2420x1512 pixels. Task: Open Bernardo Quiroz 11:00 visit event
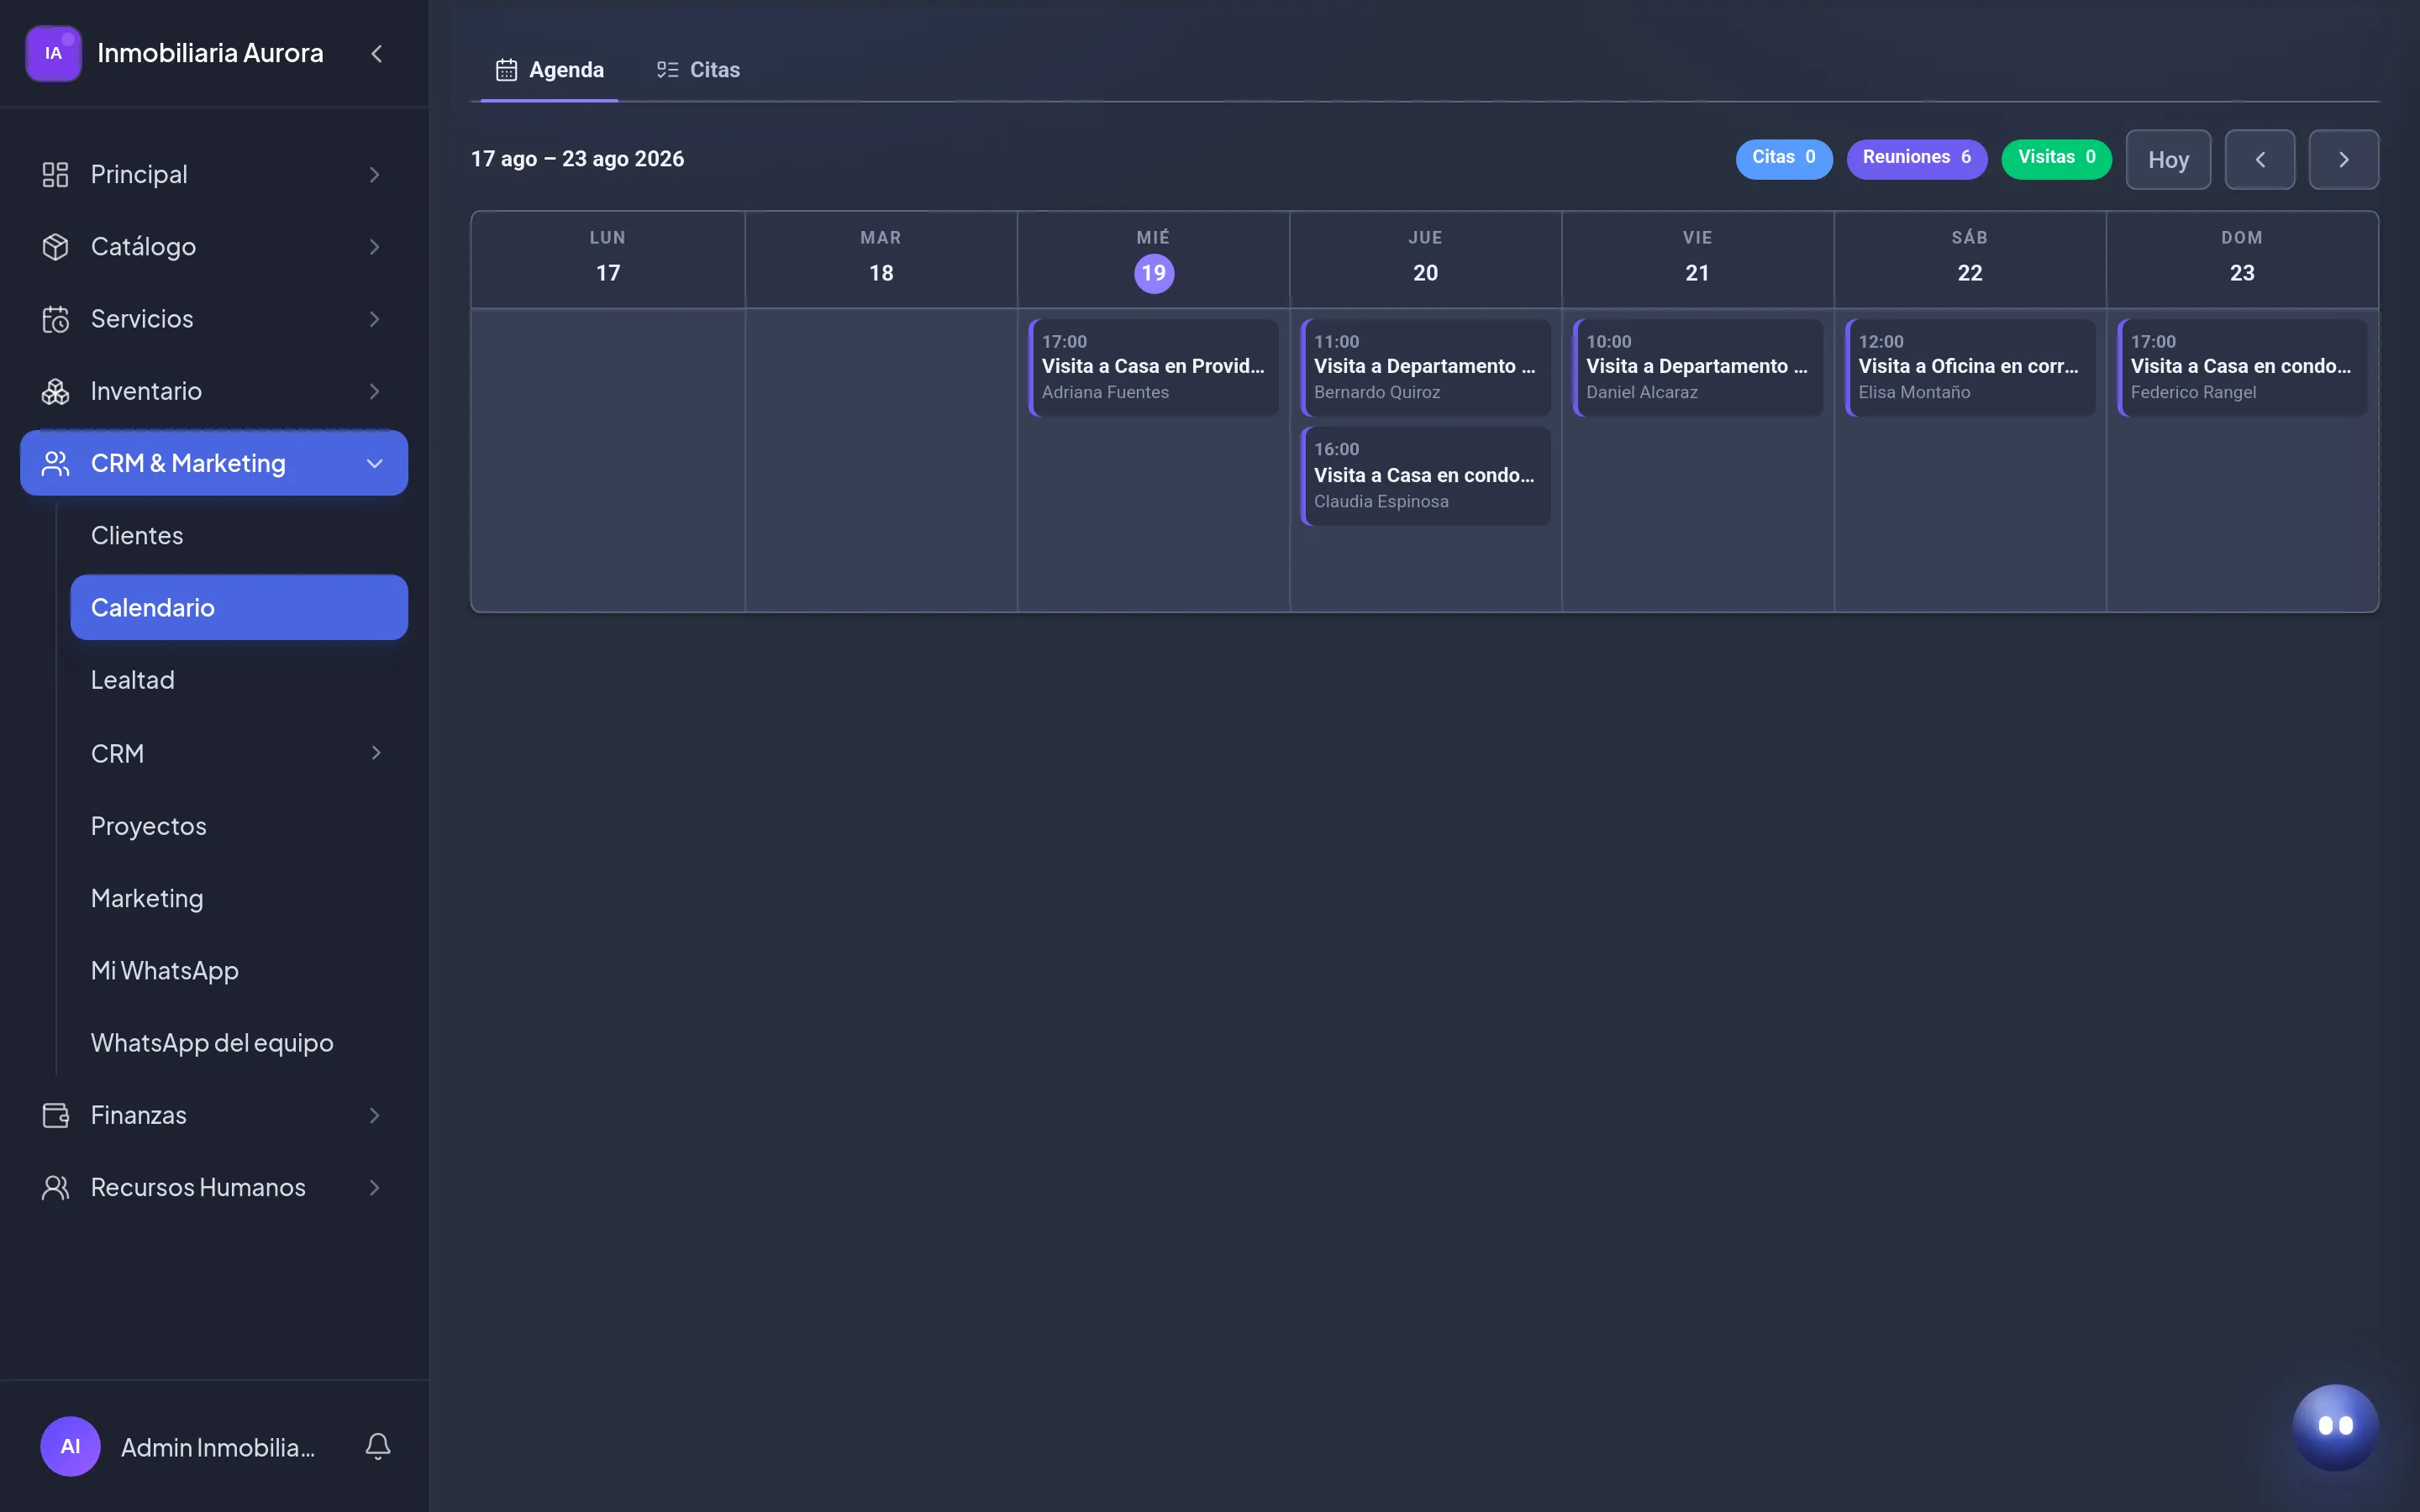(x=1425, y=367)
